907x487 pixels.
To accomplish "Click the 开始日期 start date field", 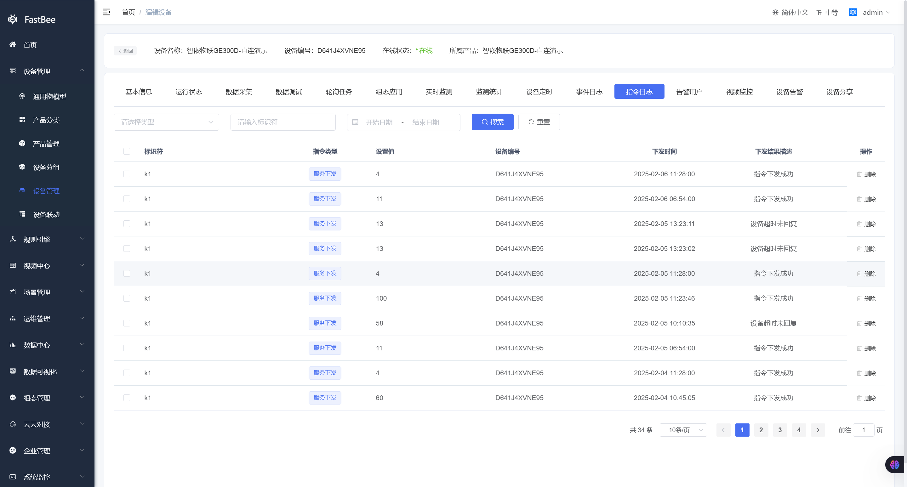I will [x=379, y=122].
